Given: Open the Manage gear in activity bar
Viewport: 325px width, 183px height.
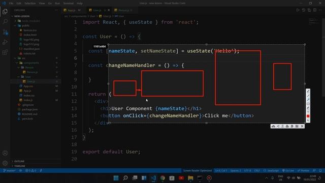Looking at the screenshot, I should point(5,163).
